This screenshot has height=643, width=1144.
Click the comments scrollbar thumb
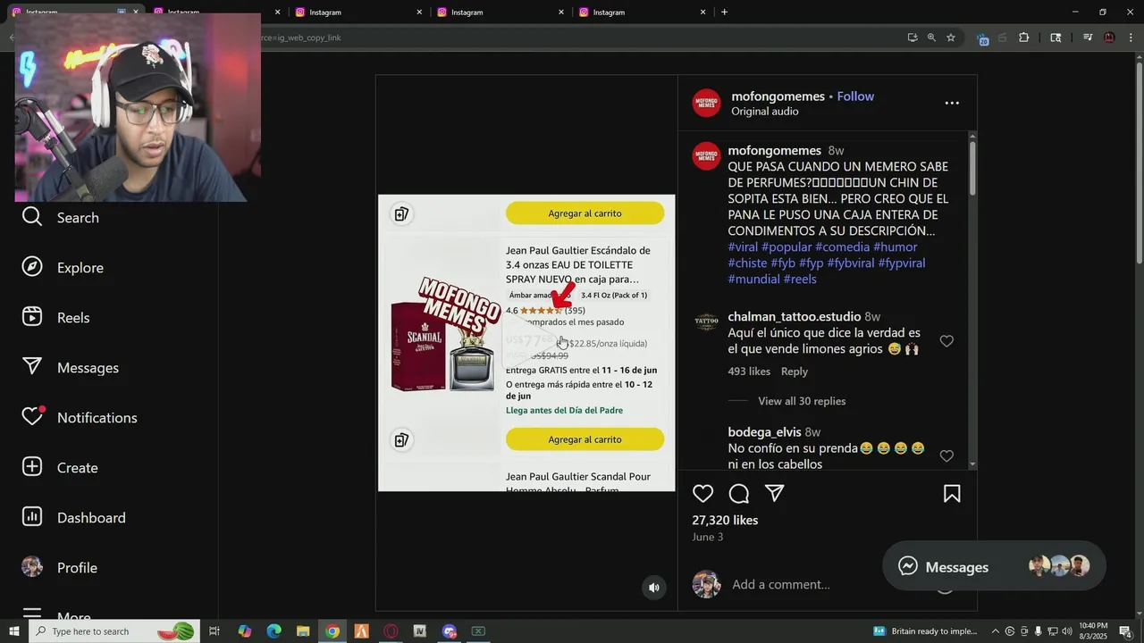click(972, 168)
